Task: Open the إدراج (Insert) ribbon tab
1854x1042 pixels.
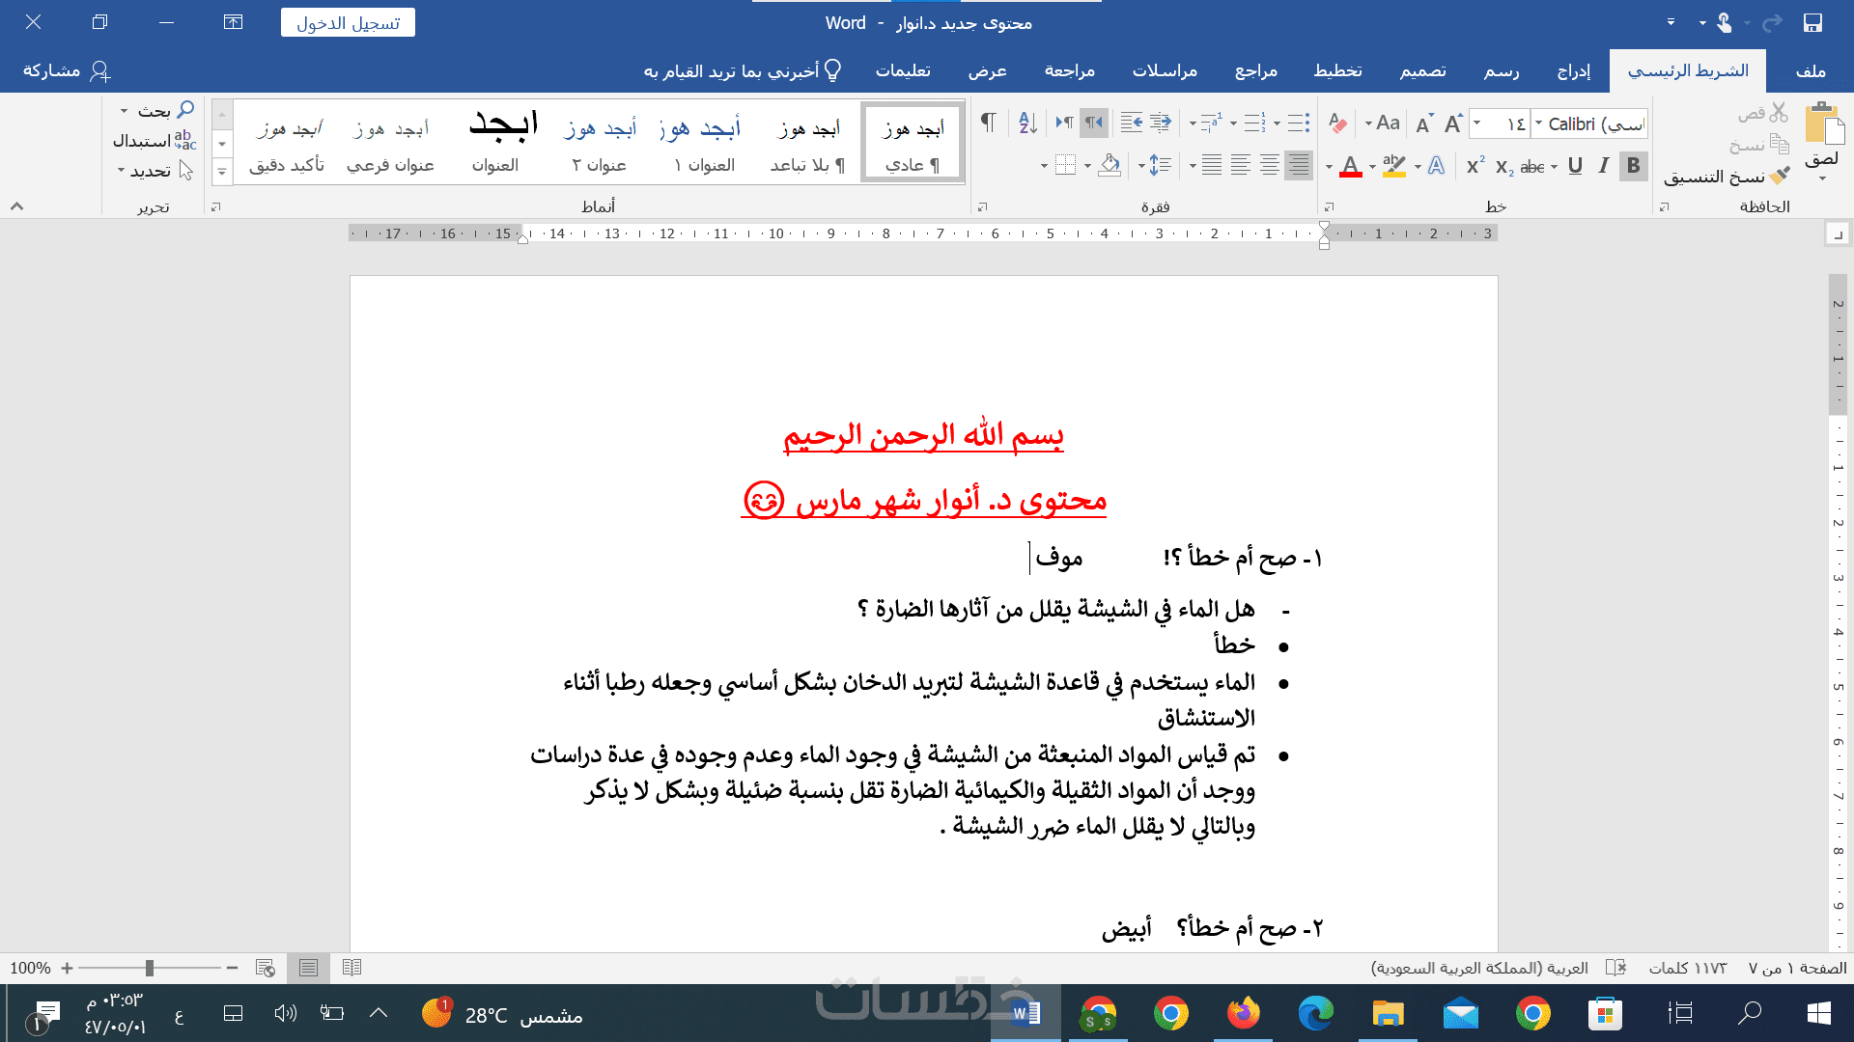Action: 1573,71
